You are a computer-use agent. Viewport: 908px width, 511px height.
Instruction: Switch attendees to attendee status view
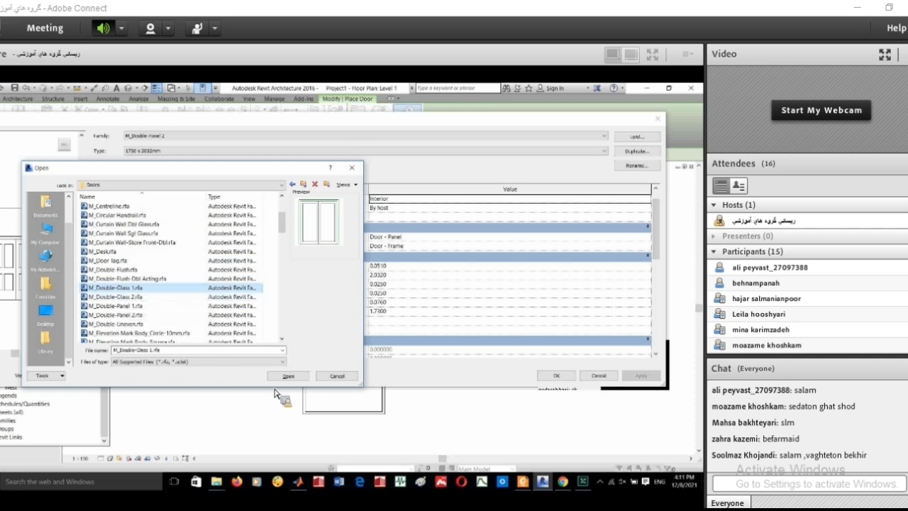point(738,186)
